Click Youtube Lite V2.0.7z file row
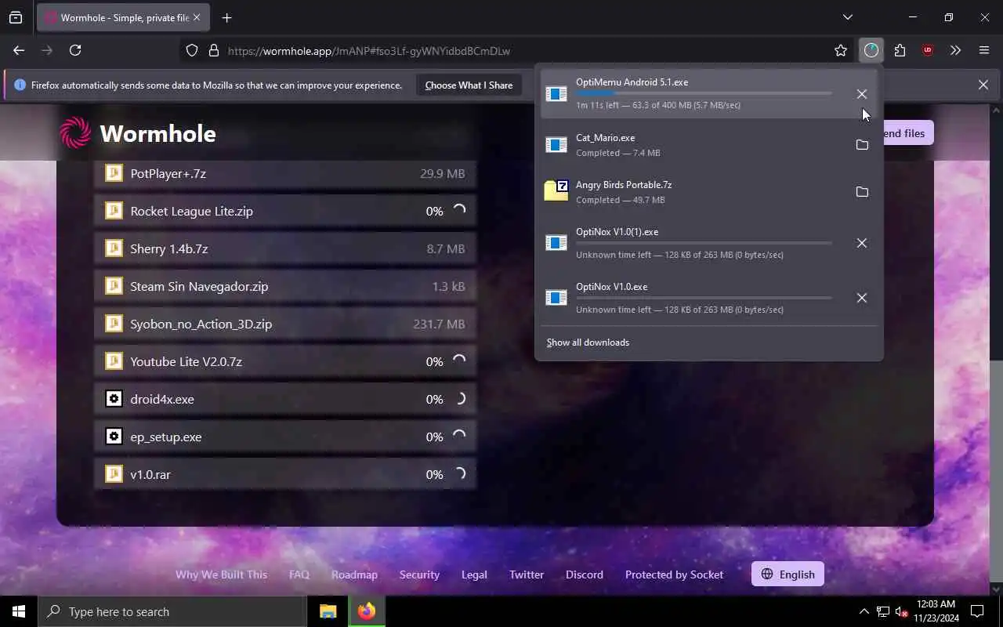This screenshot has height=627, width=1003. tap(285, 361)
